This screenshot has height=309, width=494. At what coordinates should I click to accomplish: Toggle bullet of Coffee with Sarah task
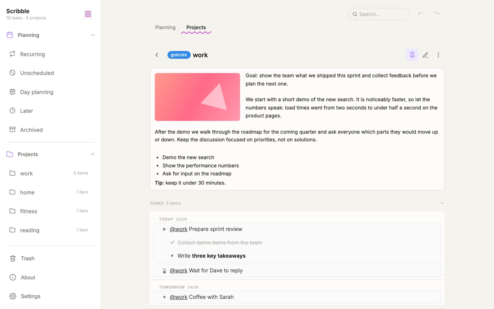coord(164,297)
